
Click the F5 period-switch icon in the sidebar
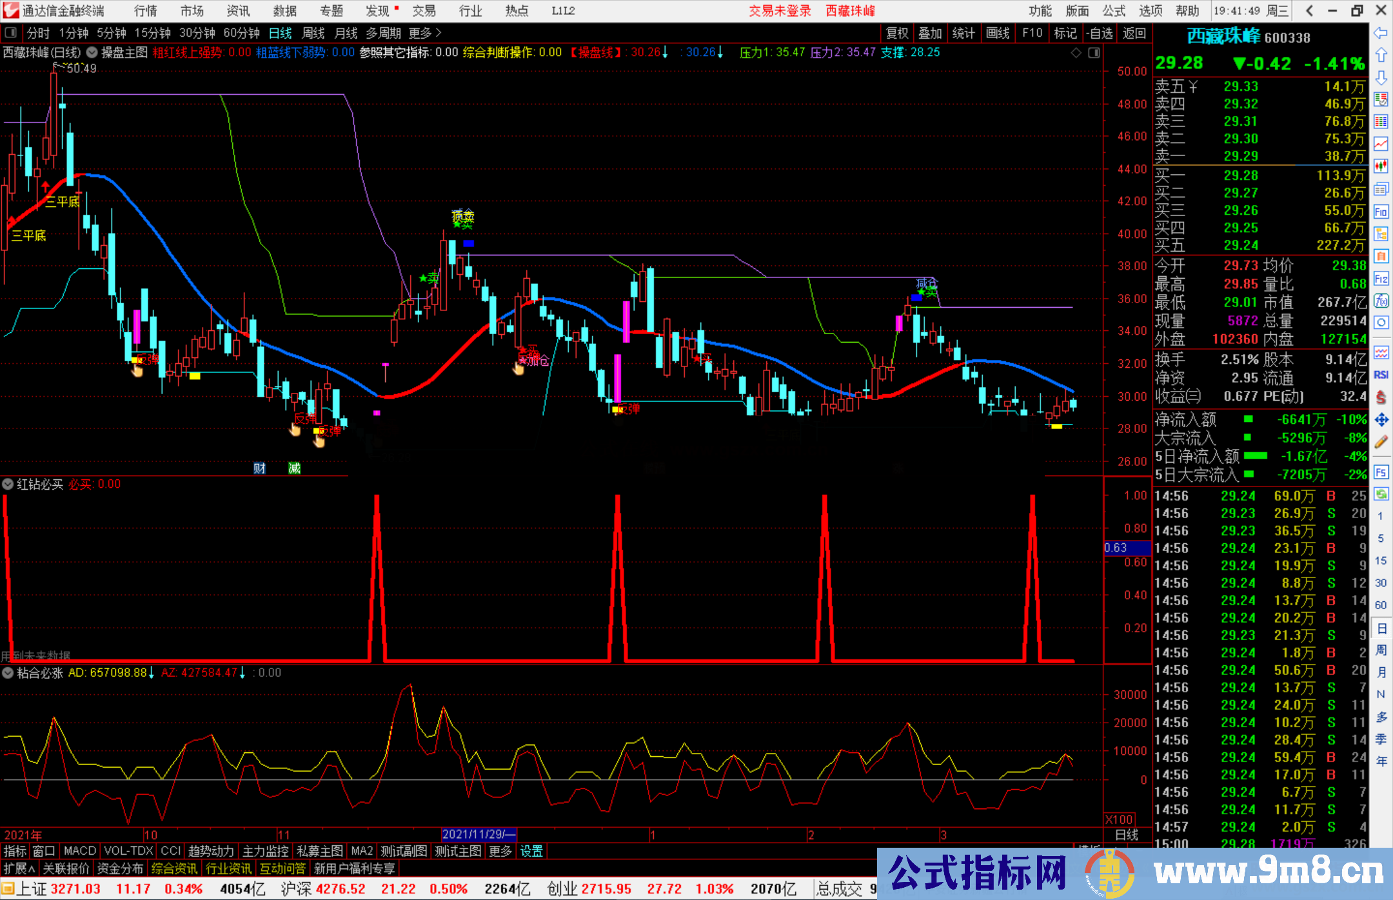click(1381, 470)
